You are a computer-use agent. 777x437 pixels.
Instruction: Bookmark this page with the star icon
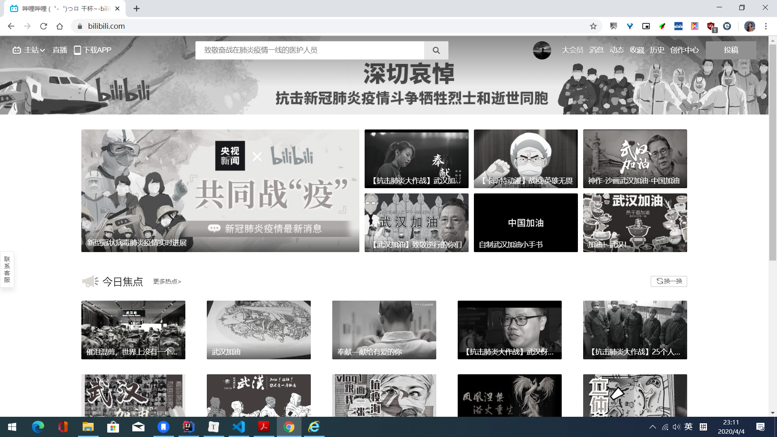[x=593, y=26]
